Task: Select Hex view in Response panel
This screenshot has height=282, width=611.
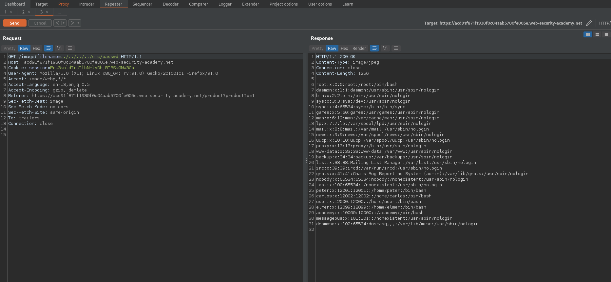Action: tap(344, 48)
